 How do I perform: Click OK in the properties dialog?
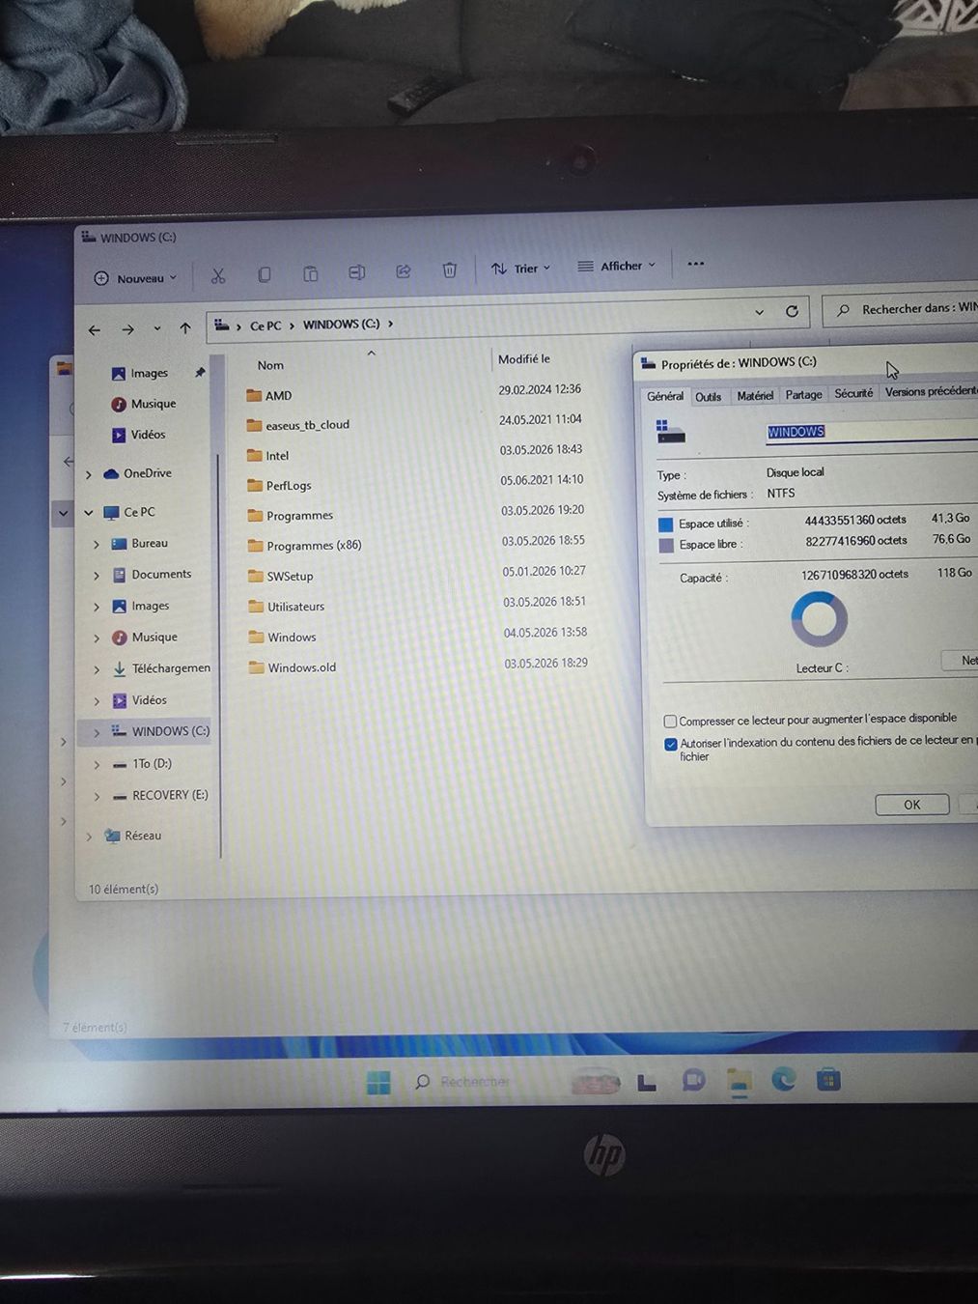pyautogui.click(x=912, y=805)
